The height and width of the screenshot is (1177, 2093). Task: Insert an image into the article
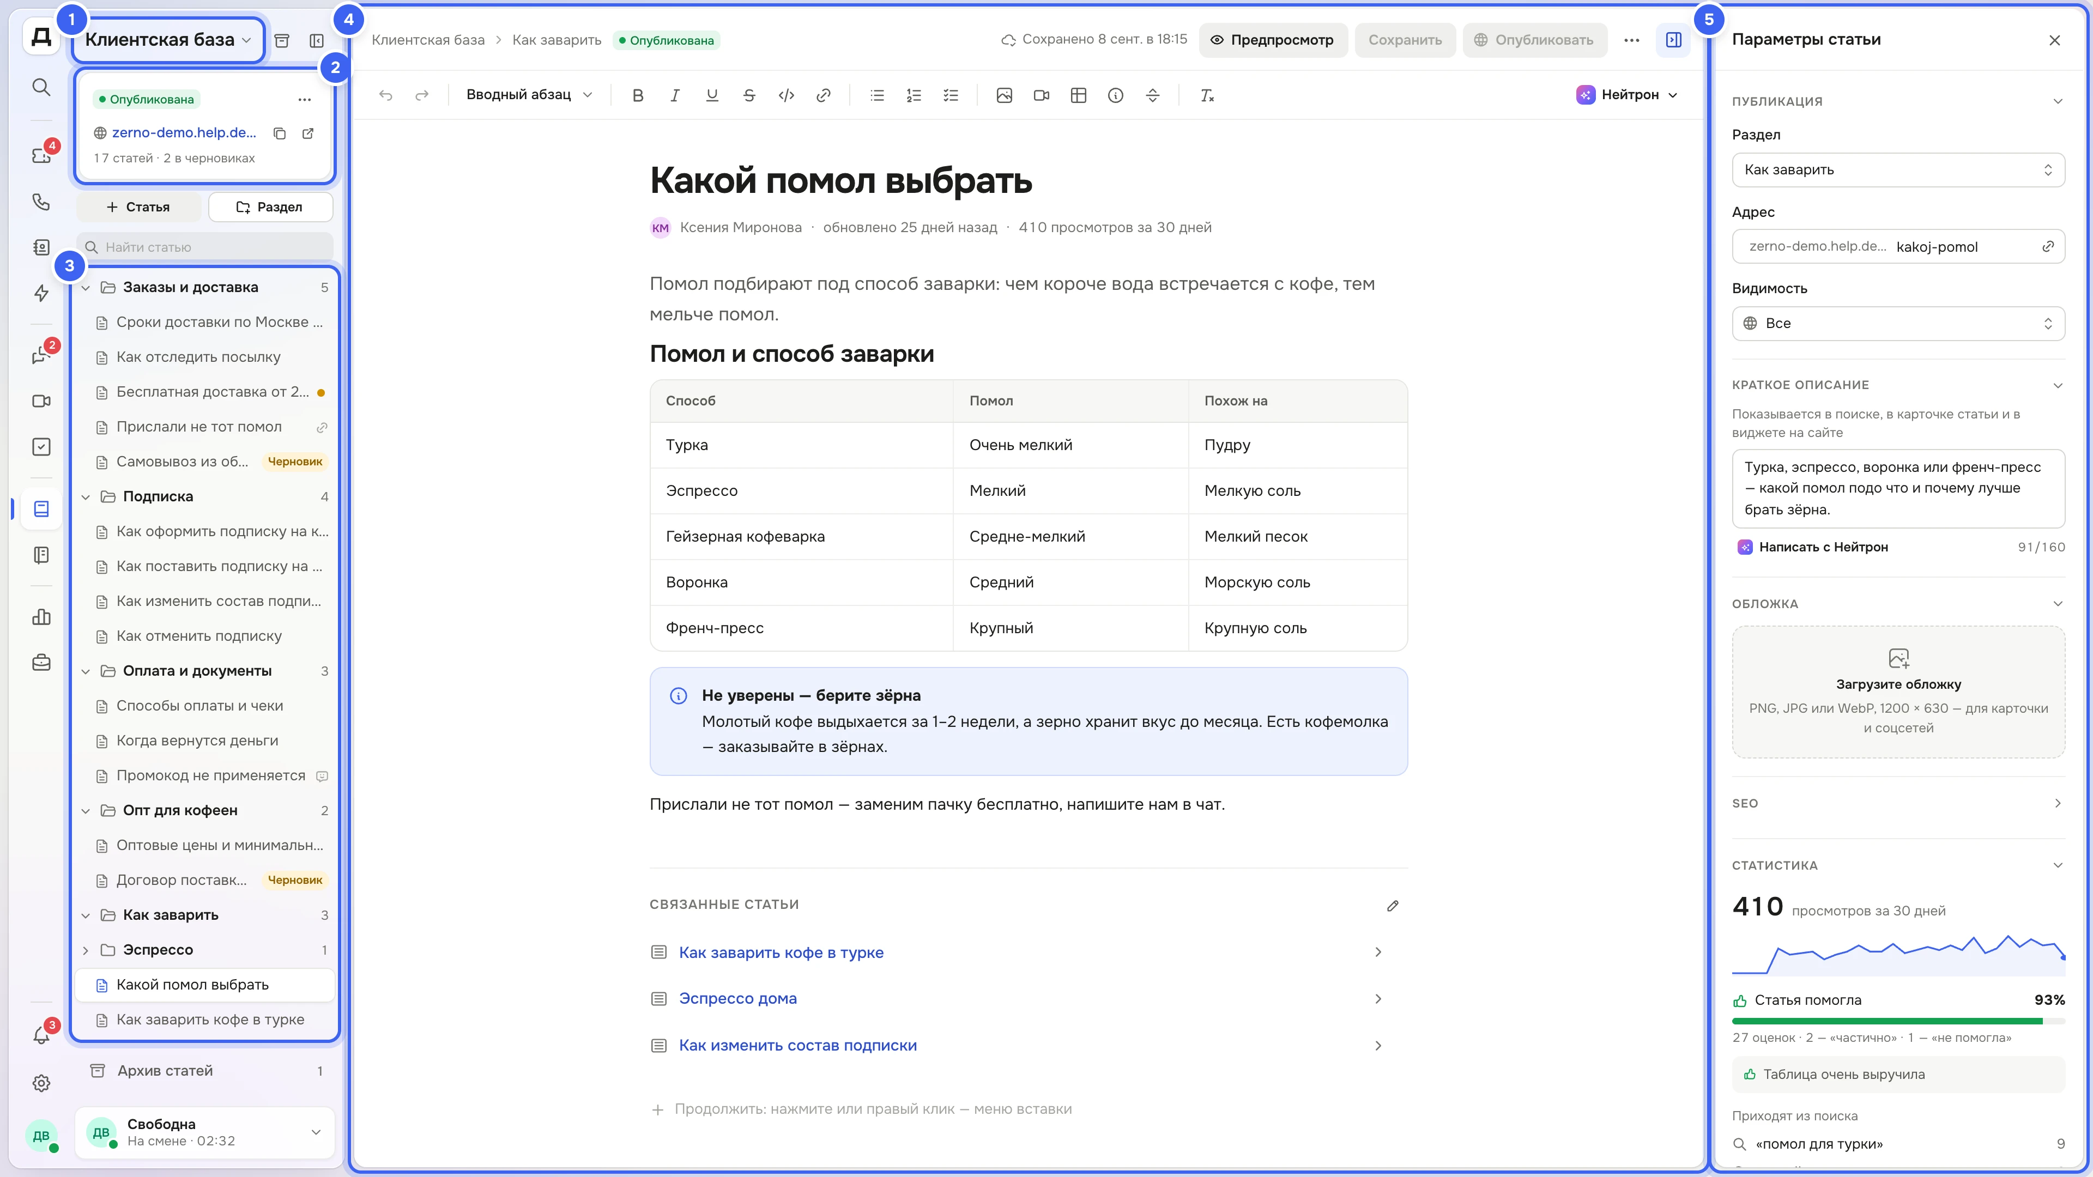(x=1004, y=95)
